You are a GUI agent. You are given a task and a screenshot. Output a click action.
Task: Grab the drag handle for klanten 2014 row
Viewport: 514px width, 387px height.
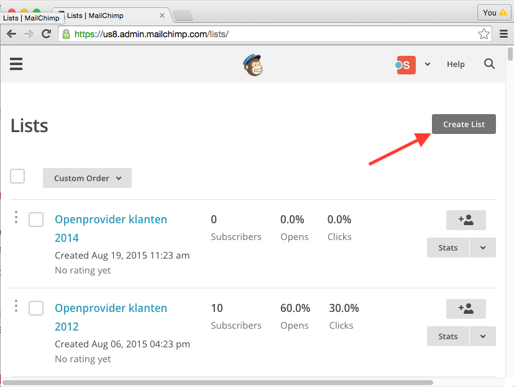tap(16, 217)
